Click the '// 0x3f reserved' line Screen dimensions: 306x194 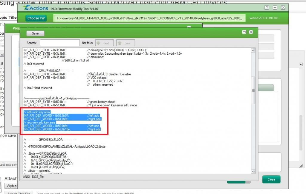click(34, 64)
